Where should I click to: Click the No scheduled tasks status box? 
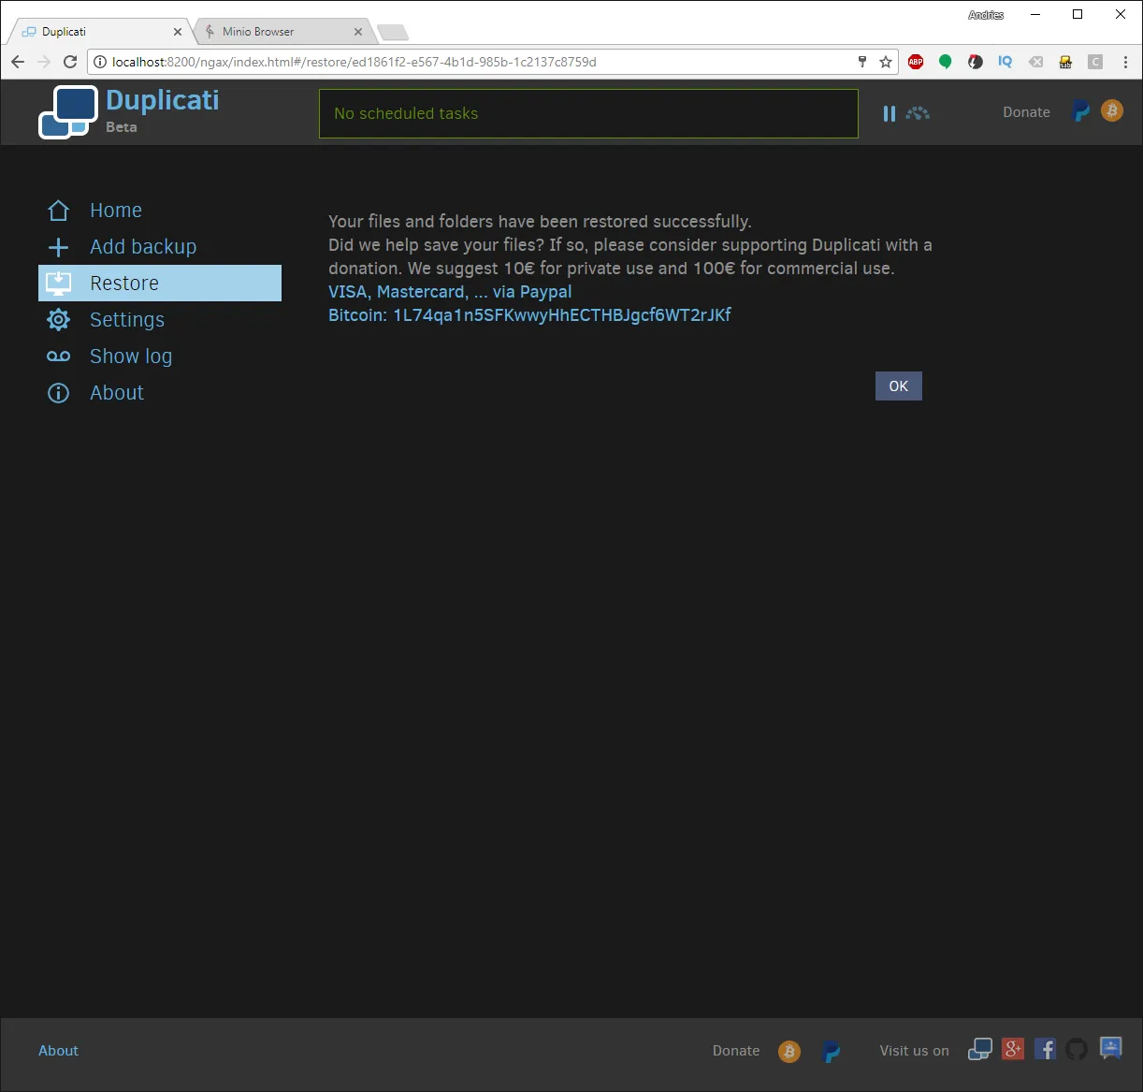[588, 113]
